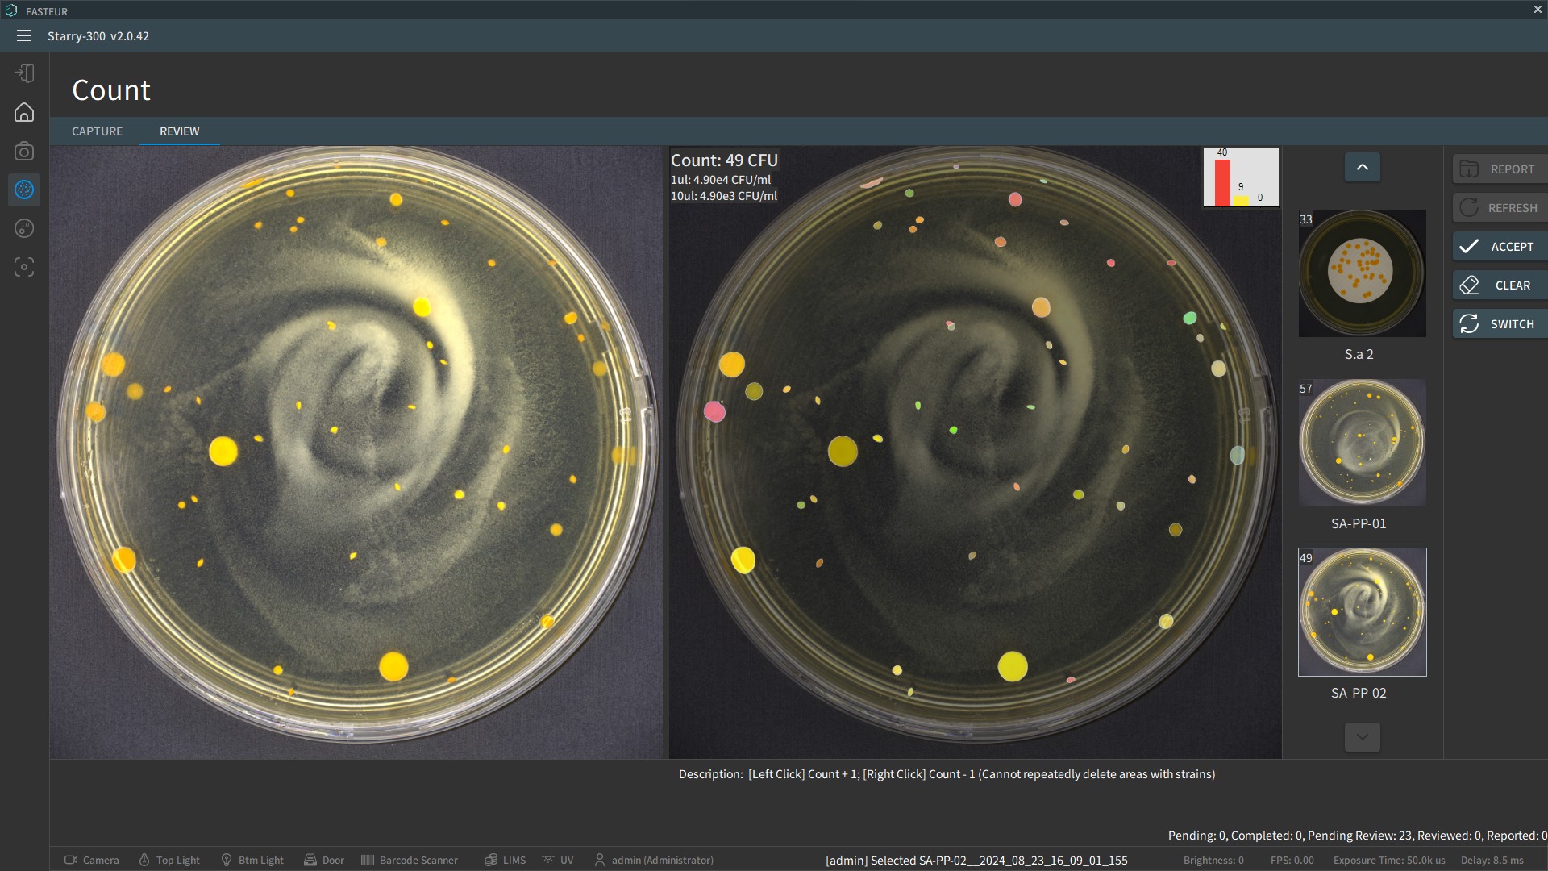Click the CLEAR button

[1499, 285]
